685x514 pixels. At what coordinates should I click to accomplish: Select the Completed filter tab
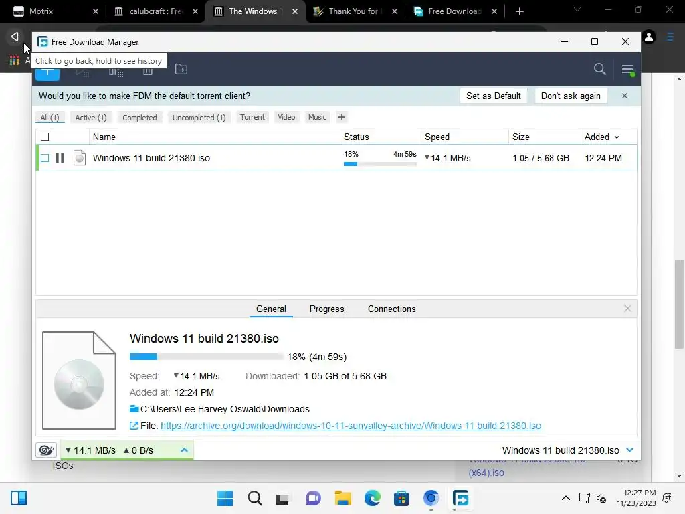coord(140,118)
